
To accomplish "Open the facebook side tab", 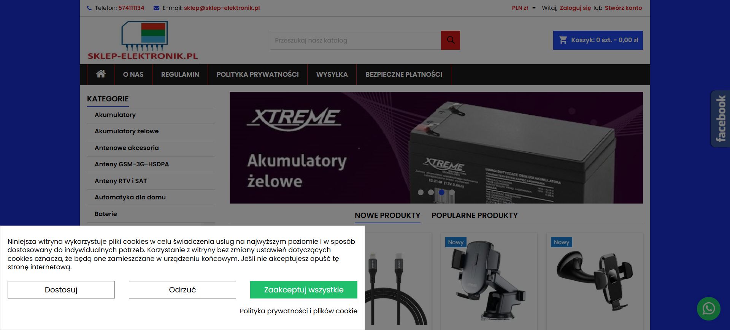I will 720,119.
